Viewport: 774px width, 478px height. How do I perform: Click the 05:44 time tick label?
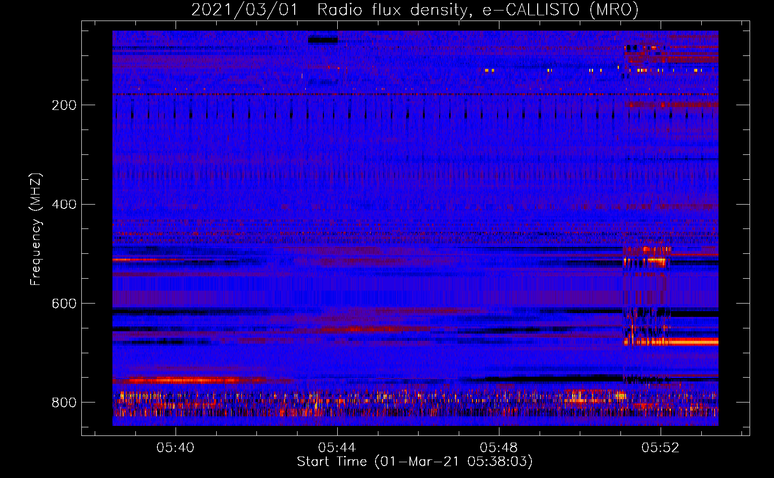coord(337,447)
